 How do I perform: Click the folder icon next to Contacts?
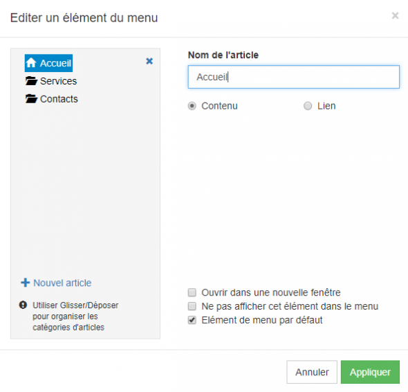point(31,99)
